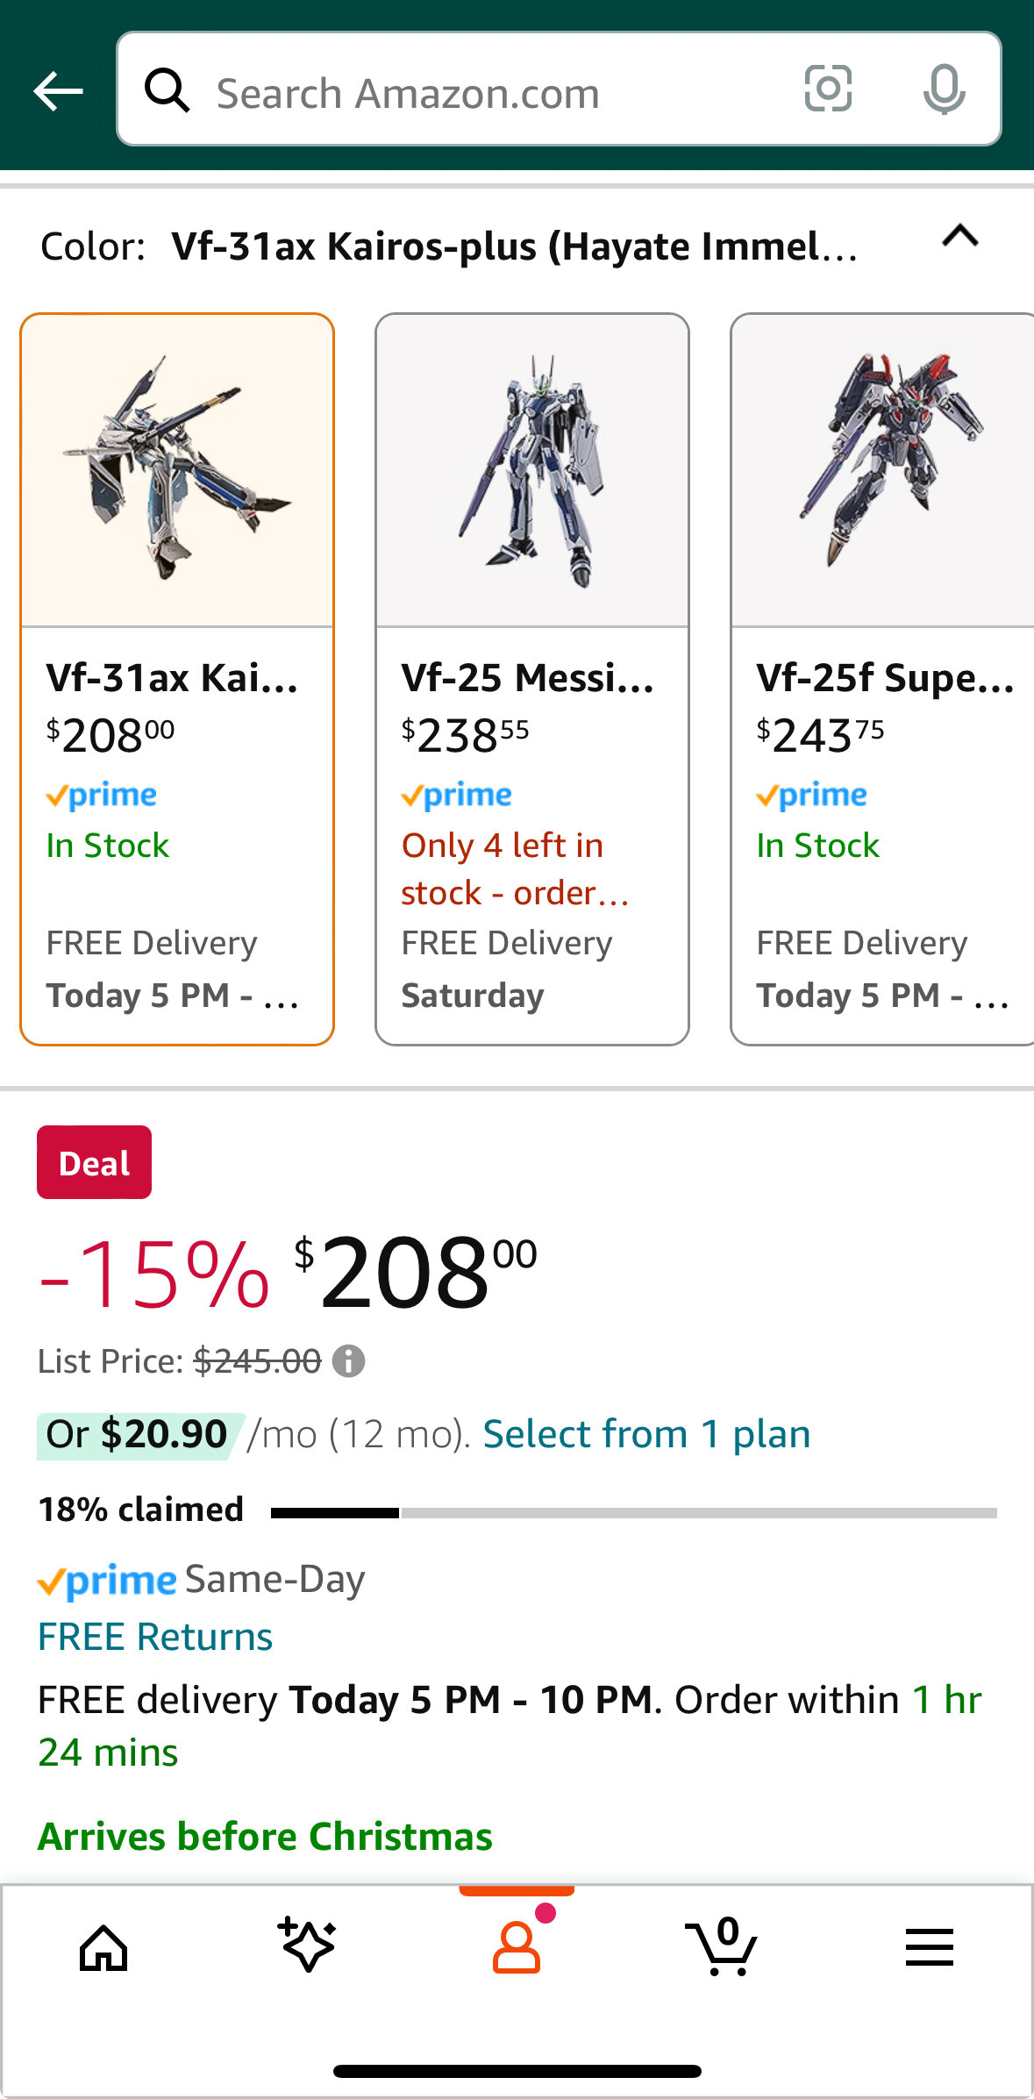Open the FREE Returns link
The width and height of the screenshot is (1034, 2099).
coord(155,1637)
